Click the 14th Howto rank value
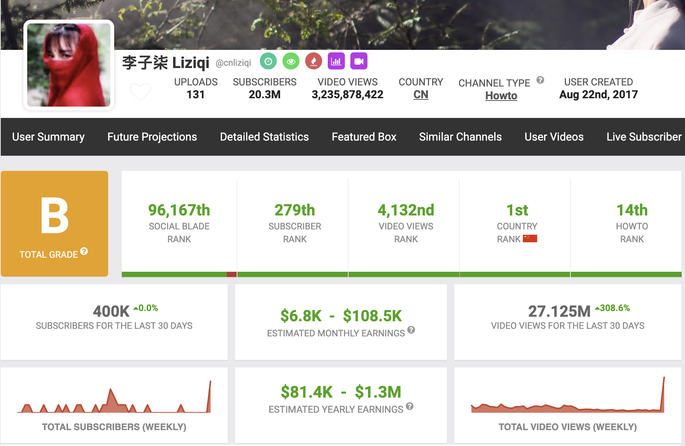 [x=632, y=210]
